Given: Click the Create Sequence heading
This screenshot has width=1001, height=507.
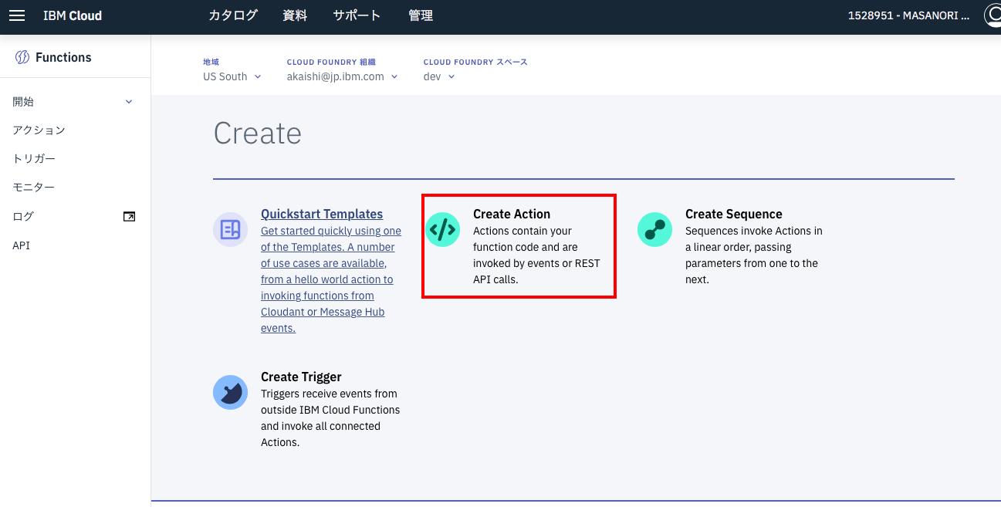Looking at the screenshot, I should (734, 214).
